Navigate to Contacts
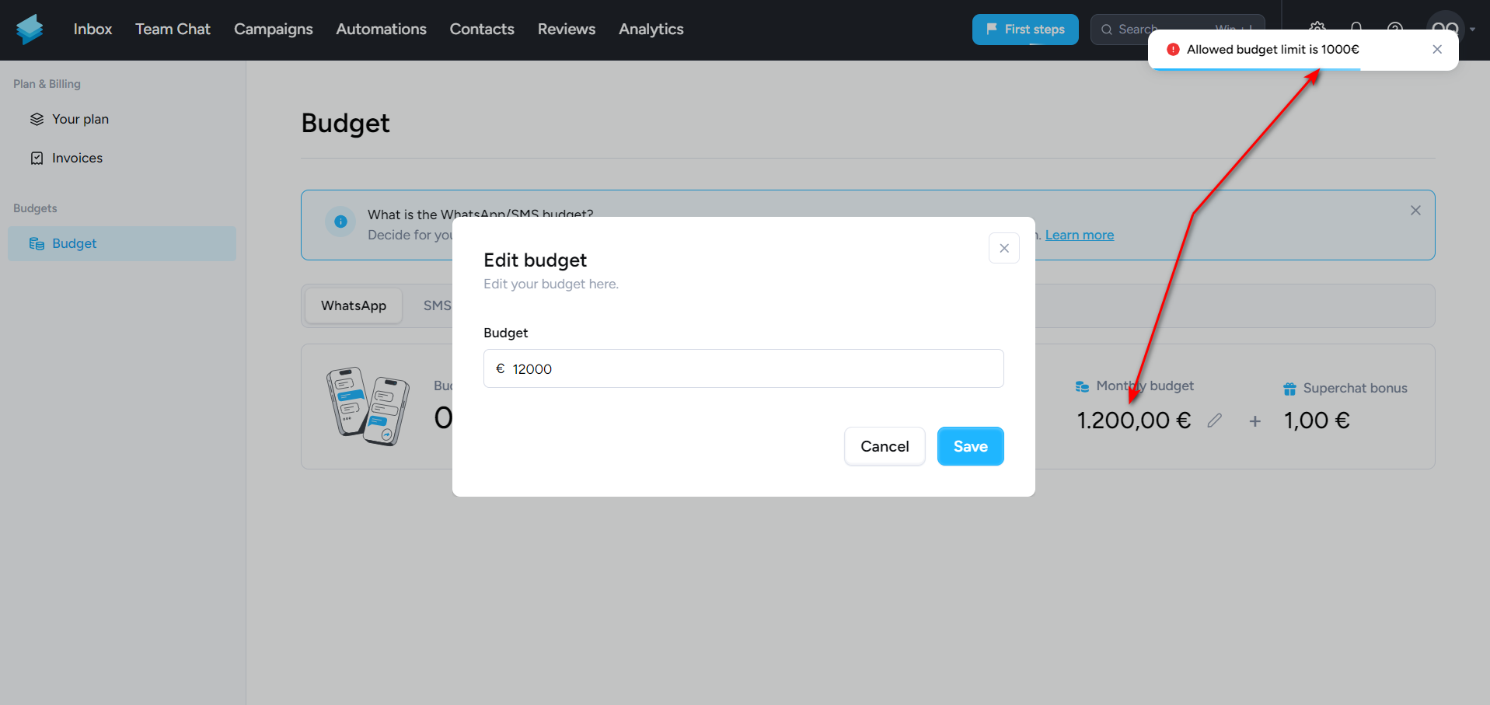This screenshot has height=705, width=1490. point(482,30)
